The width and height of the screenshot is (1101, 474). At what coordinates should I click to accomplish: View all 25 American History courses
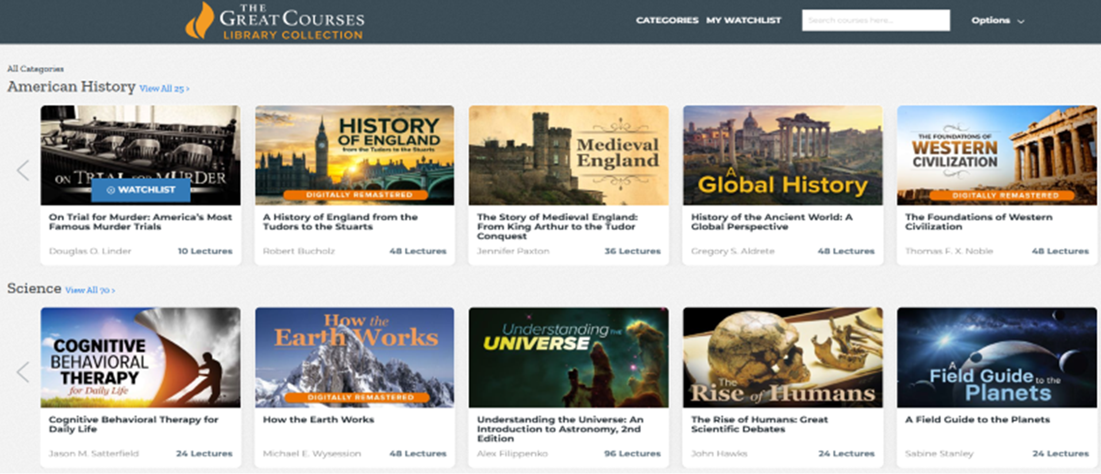pyautogui.click(x=164, y=89)
